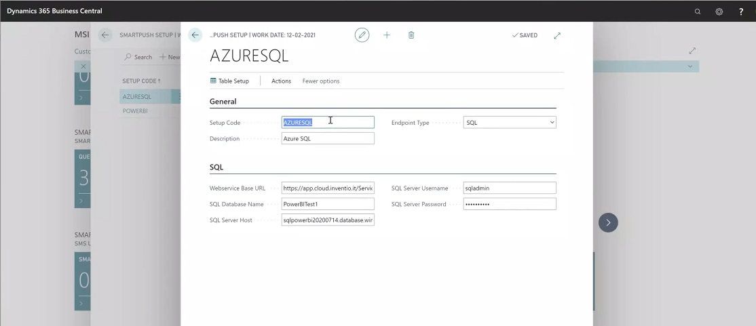
Task: Click the SQL Server Username field
Action: click(510, 188)
